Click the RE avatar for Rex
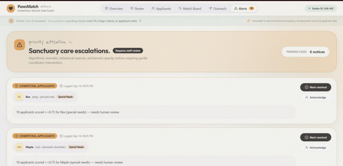The image size is (343, 166). [x=19, y=97]
